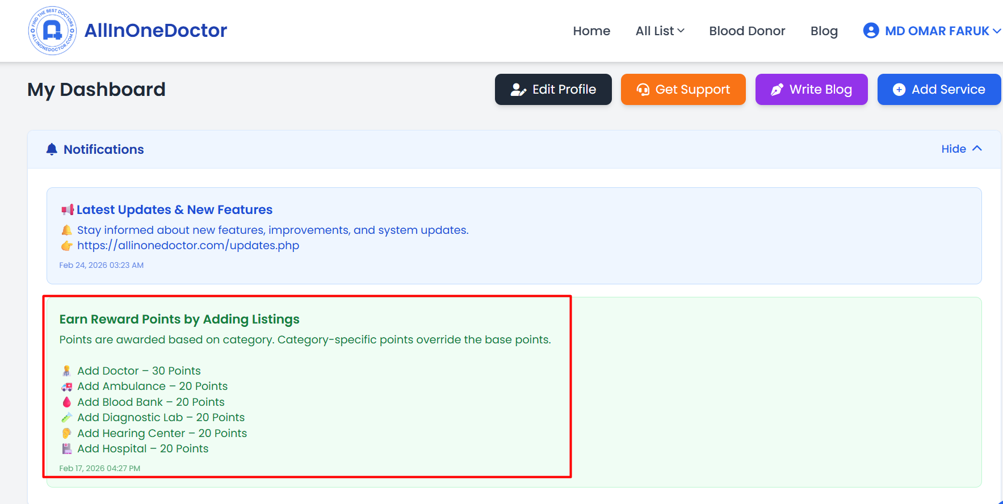1003x504 pixels.
Task: Click the ambulance icon in rewards list
Action: coord(66,387)
